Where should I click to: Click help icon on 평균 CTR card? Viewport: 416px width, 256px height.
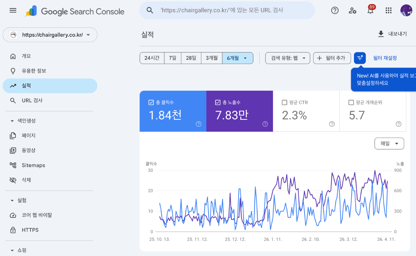tap(332, 124)
